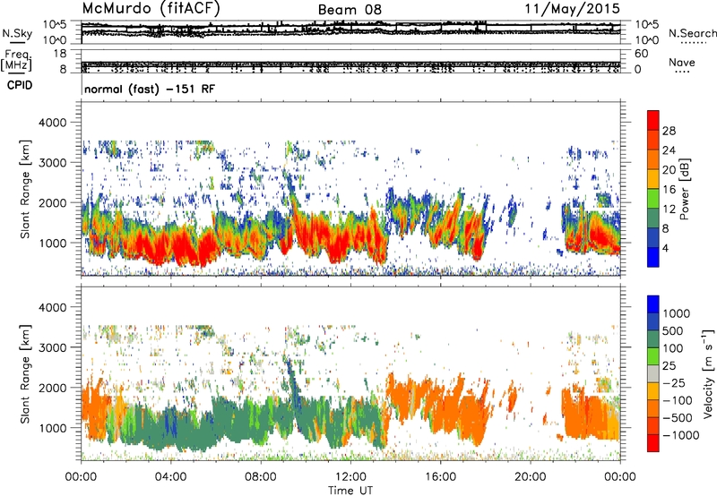Image resolution: width=717 pixels, height=496 pixels.
Task: Click the 'Power [dB]' colorbar label
Action: 685,189
